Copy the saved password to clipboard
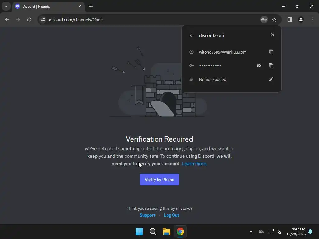The width and height of the screenshot is (319, 239). [x=271, y=66]
